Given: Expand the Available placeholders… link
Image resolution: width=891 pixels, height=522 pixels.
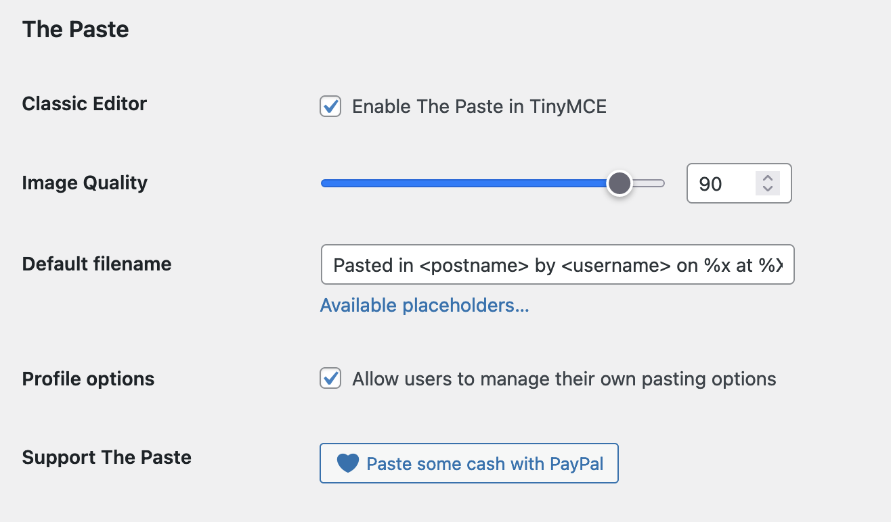Looking at the screenshot, I should (x=425, y=306).
